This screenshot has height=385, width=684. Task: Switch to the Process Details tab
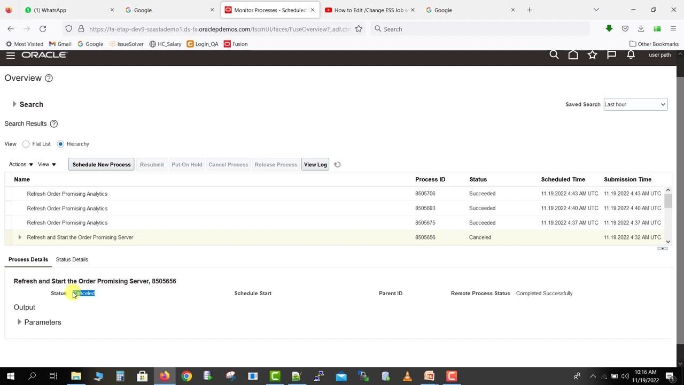[x=28, y=259]
